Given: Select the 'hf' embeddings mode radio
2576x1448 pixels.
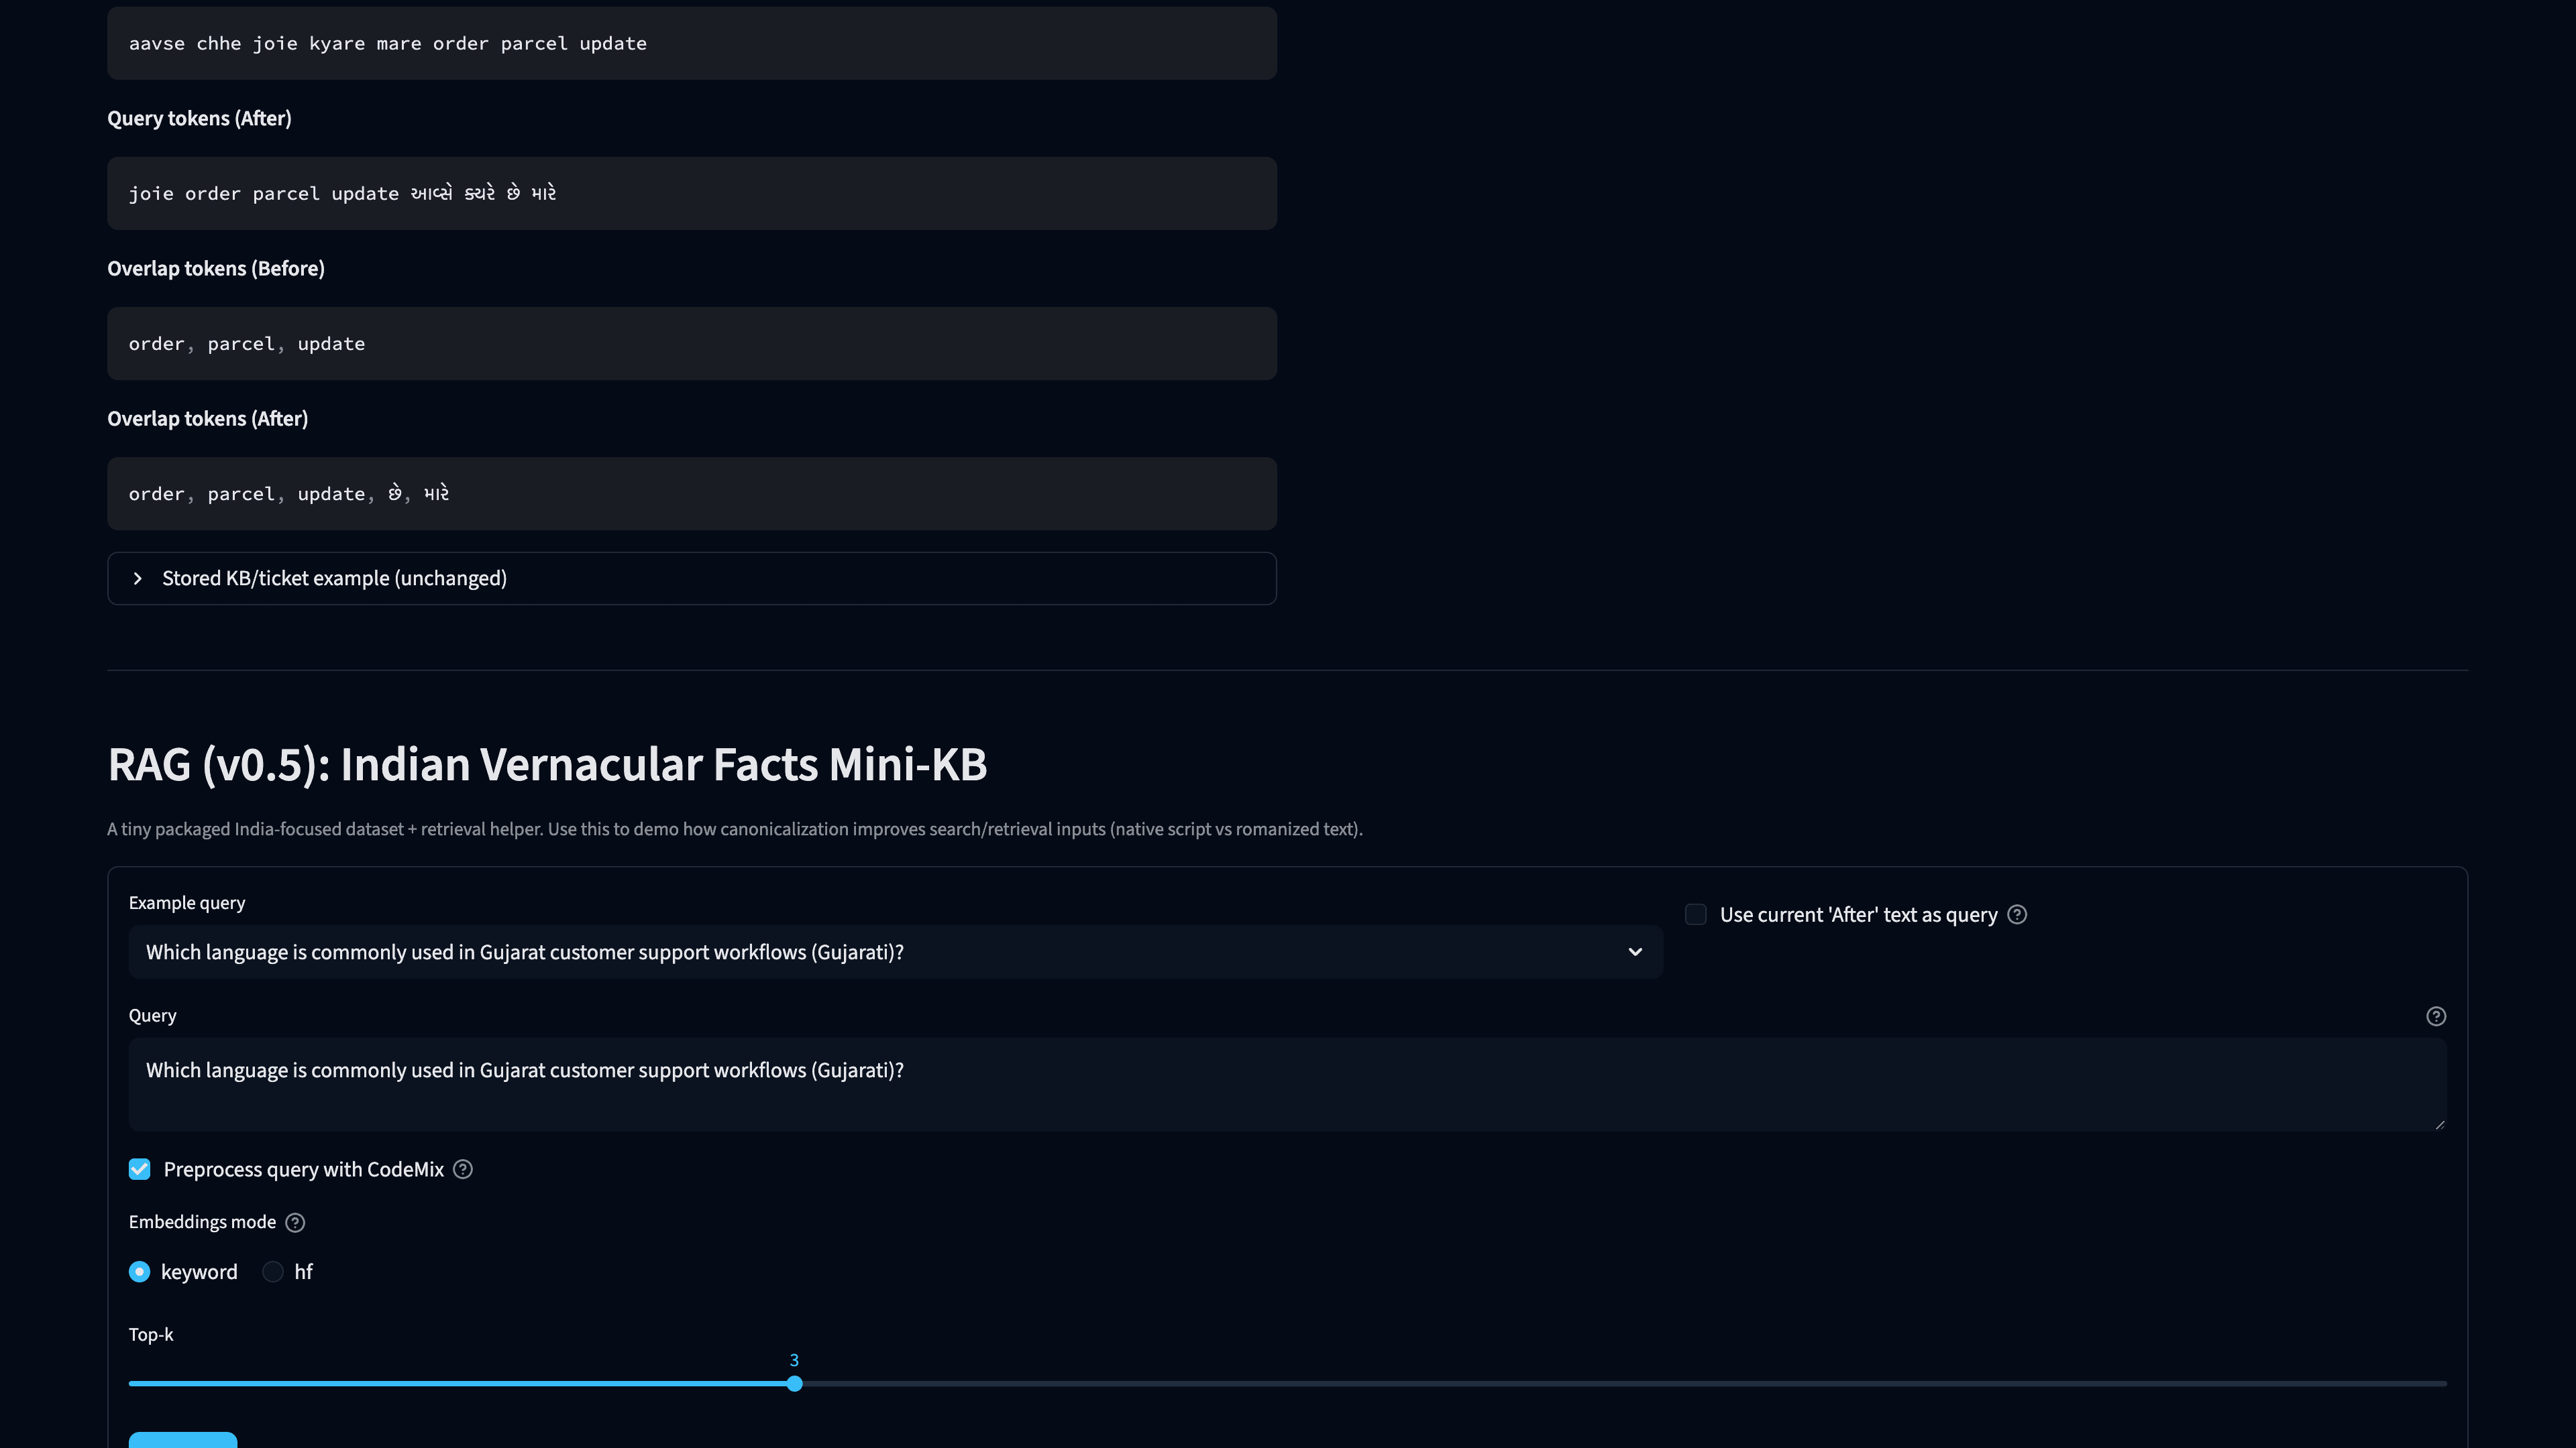Looking at the screenshot, I should click(x=272, y=1271).
